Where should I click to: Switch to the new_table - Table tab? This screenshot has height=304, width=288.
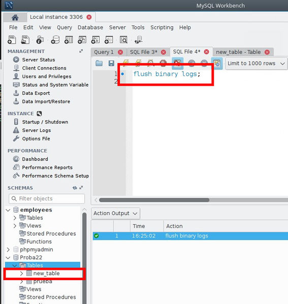click(x=238, y=52)
